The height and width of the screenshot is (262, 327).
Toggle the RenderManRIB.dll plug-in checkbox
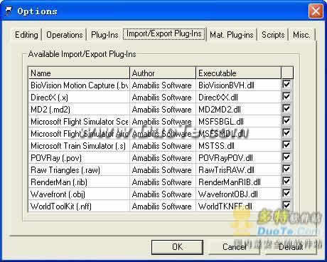coord(286,181)
